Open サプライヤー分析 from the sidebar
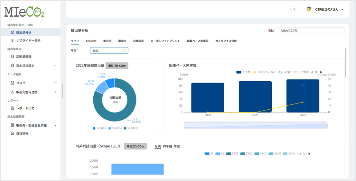The image size is (356, 181). pos(28,41)
